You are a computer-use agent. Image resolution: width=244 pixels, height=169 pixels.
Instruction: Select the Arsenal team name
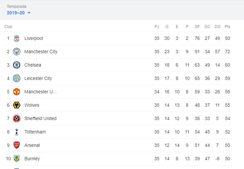click(32, 145)
